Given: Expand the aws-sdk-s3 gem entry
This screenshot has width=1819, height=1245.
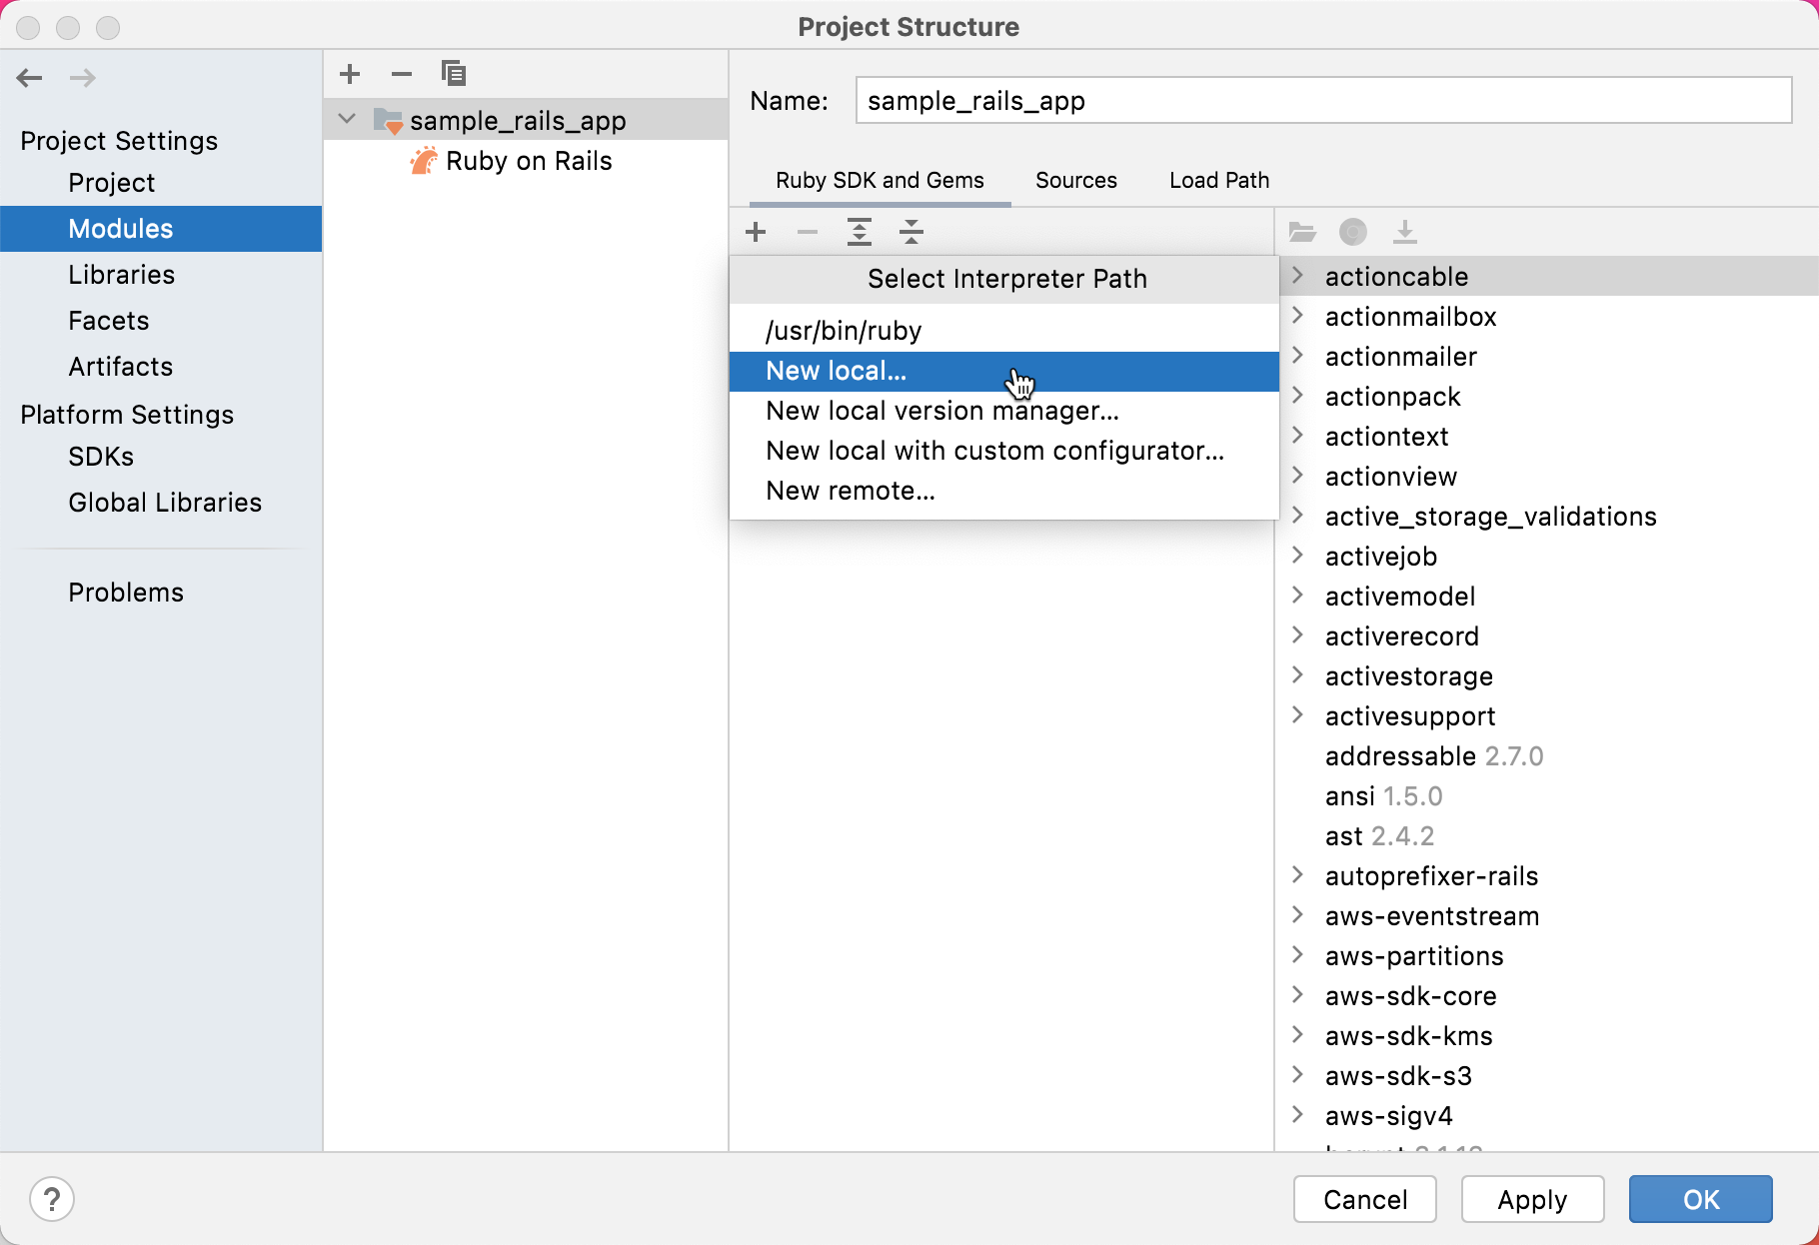Looking at the screenshot, I should 1298,1075.
